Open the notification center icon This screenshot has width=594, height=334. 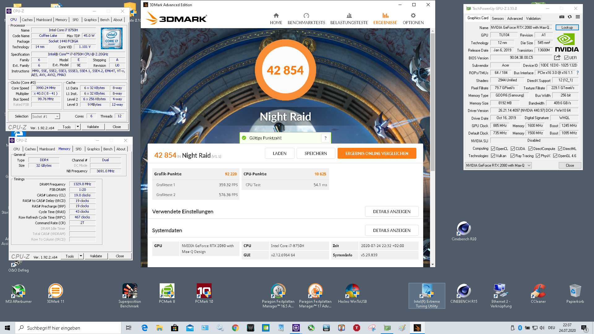click(x=584, y=328)
